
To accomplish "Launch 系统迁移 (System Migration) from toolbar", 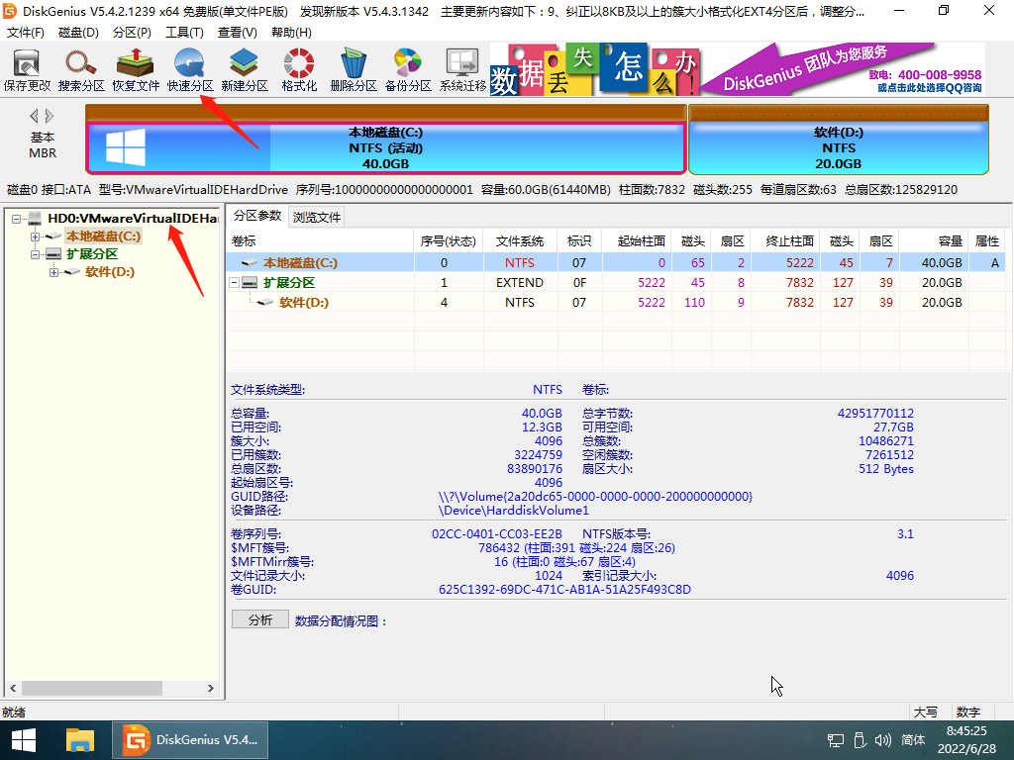I will coord(461,67).
